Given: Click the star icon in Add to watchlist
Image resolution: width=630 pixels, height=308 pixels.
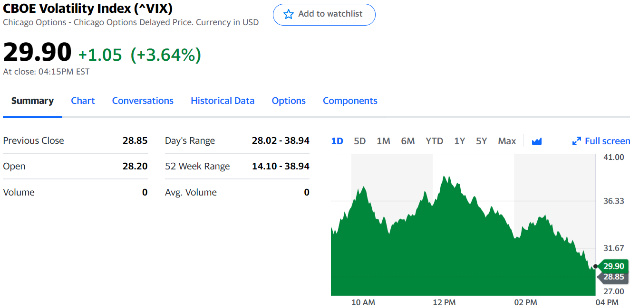Looking at the screenshot, I should (288, 14).
